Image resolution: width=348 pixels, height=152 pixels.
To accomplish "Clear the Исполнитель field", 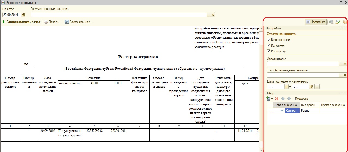I will (345, 64).
